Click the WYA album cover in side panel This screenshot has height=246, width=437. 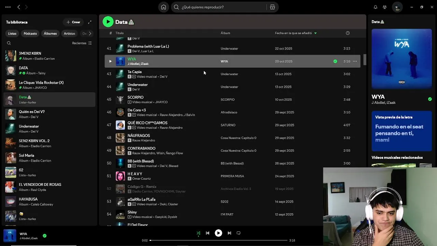click(x=401, y=59)
